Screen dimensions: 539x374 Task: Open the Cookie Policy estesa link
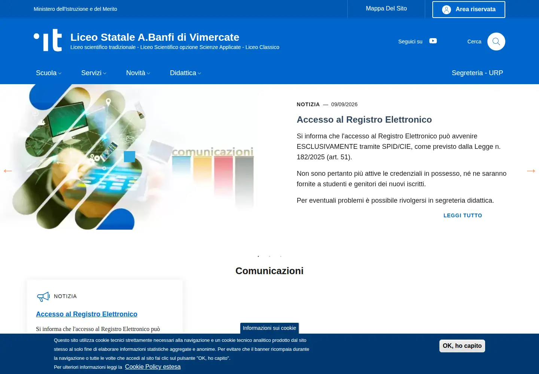pyautogui.click(x=153, y=367)
